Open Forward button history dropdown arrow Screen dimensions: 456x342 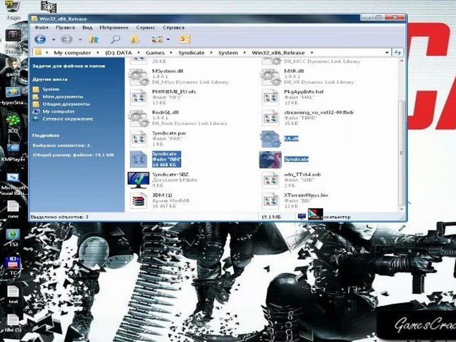[x=80, y=39]
